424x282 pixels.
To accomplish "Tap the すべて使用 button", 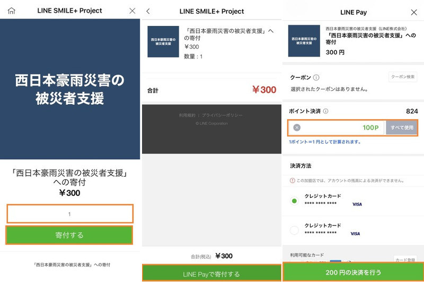I will [402, 128].
